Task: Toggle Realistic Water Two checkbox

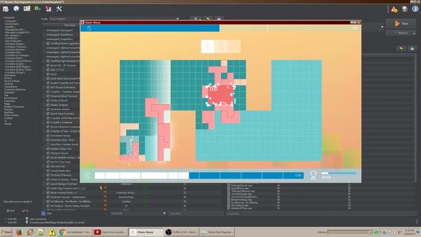Action: point(48,149)
